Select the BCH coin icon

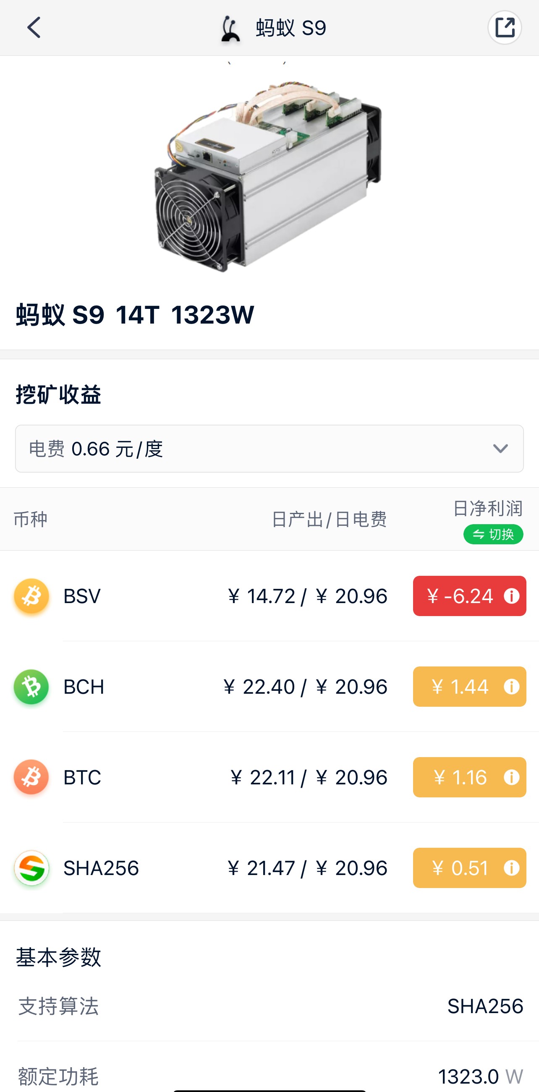pyautogui.click(x=31, y=687)
